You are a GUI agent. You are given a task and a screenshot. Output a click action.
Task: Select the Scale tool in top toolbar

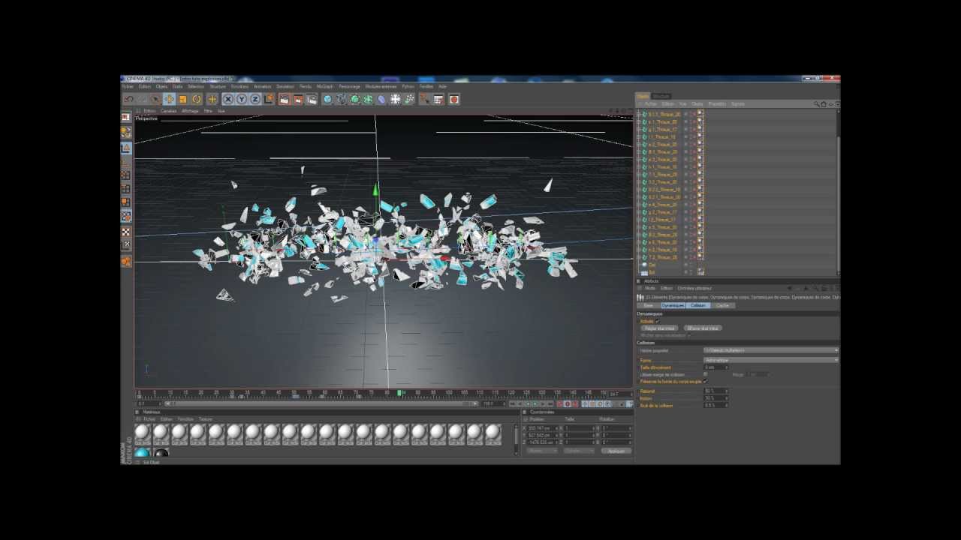(x=182, y=99)
